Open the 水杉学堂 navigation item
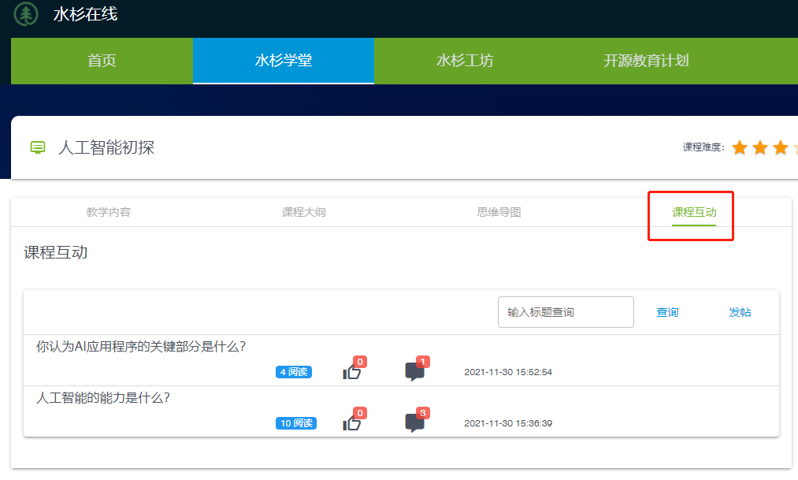 tap(284, 61)
